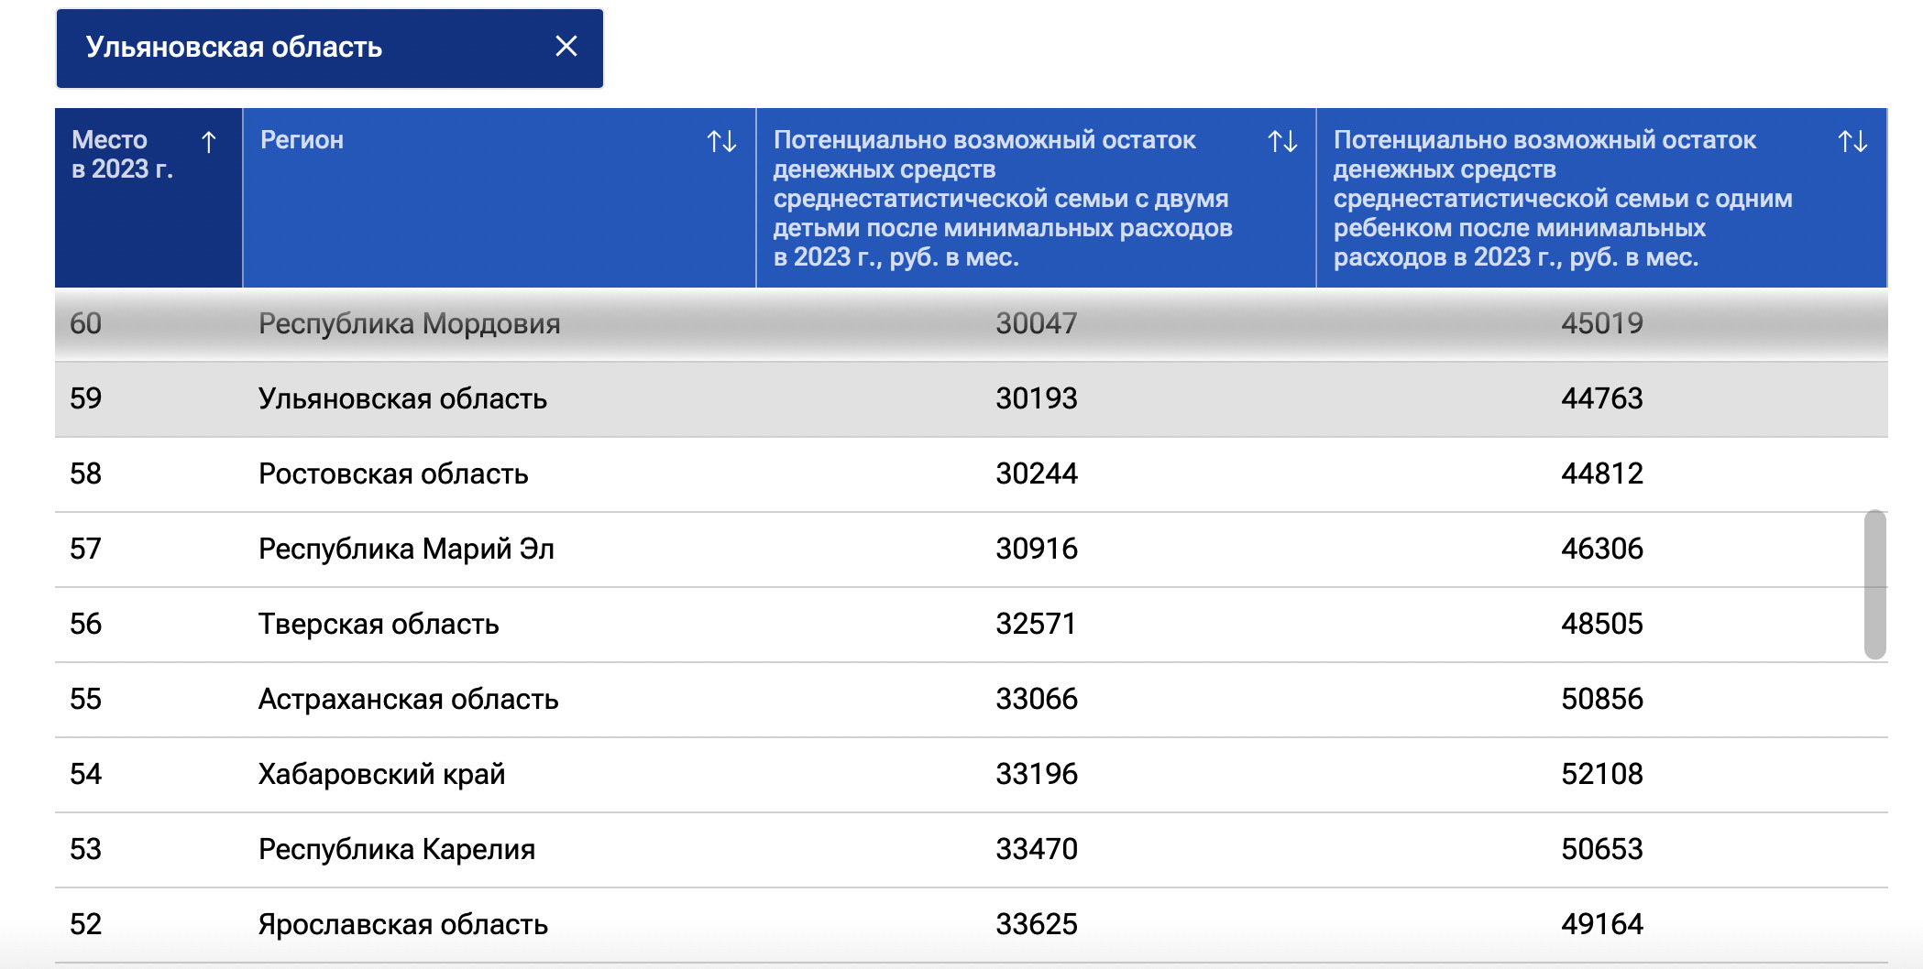Remove the Ульяновская область filter with X
Image resolution: width=1923 pixels, height=969 pixels.
(x=566, y=47)
